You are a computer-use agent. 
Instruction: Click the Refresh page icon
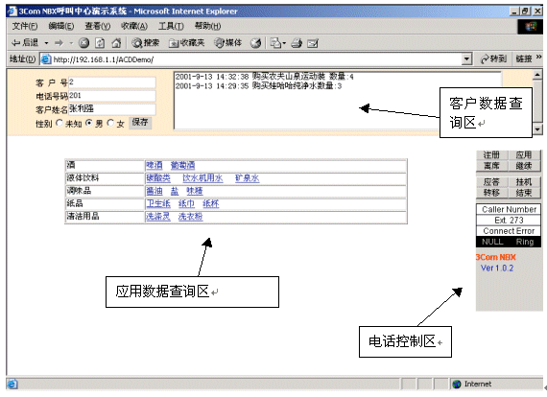click(x=100, y=43)
